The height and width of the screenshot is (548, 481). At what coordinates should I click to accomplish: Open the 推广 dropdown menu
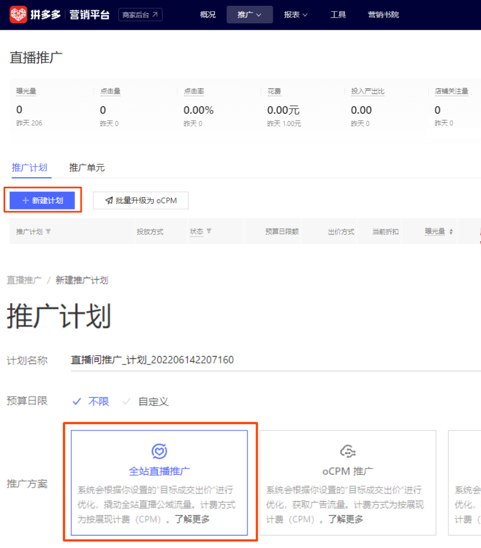[249, 15]
